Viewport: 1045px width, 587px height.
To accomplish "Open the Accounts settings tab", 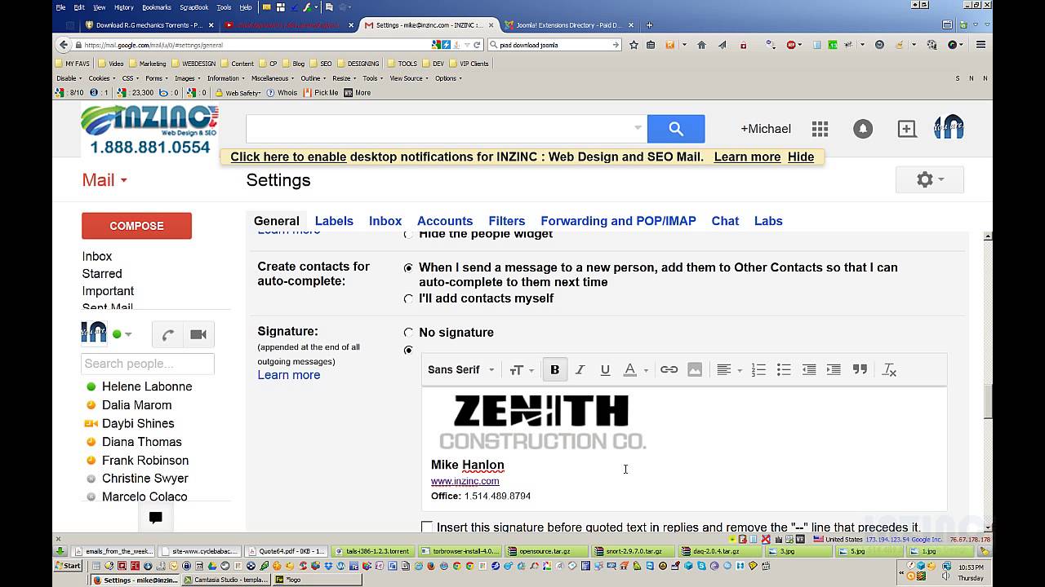I will [x=445, y=221].
